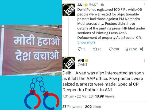The width and height of the screenshot is (147, 110).
Task: Expand tweet text via Show more
Action: pyautogui.click(x=86, y=42)
